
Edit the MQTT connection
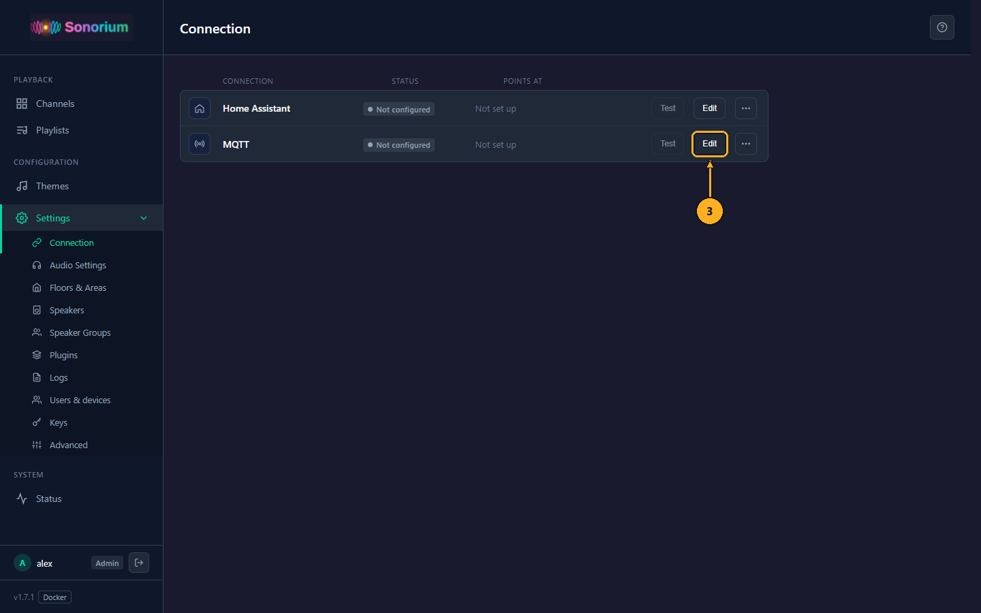pos(709,144)
